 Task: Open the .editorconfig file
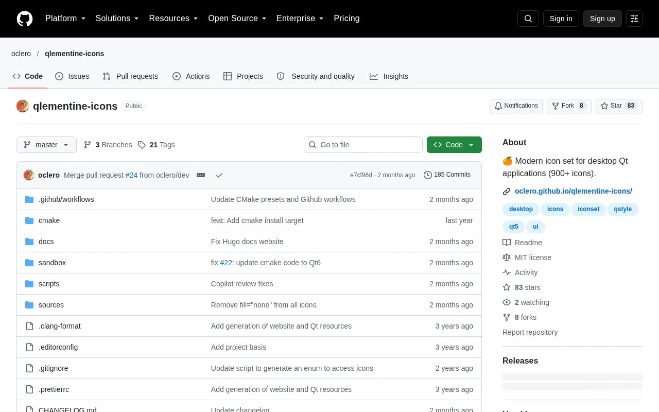(58, 347)
